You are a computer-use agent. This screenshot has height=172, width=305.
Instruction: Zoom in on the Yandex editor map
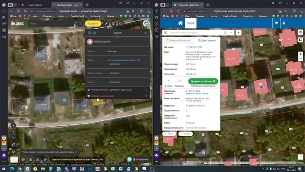13,132
